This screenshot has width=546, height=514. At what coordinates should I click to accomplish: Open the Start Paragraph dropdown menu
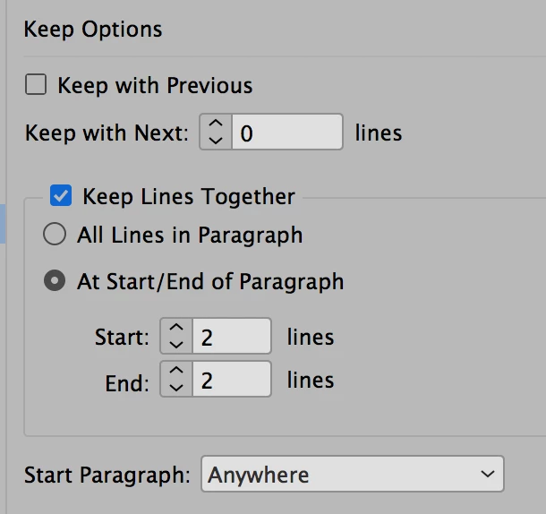tap(352, 475)
